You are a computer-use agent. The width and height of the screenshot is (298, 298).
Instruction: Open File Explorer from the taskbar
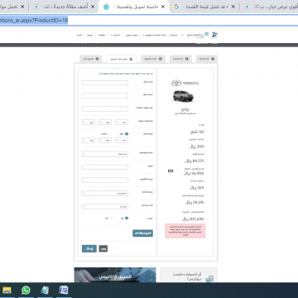tap(7, 290)
